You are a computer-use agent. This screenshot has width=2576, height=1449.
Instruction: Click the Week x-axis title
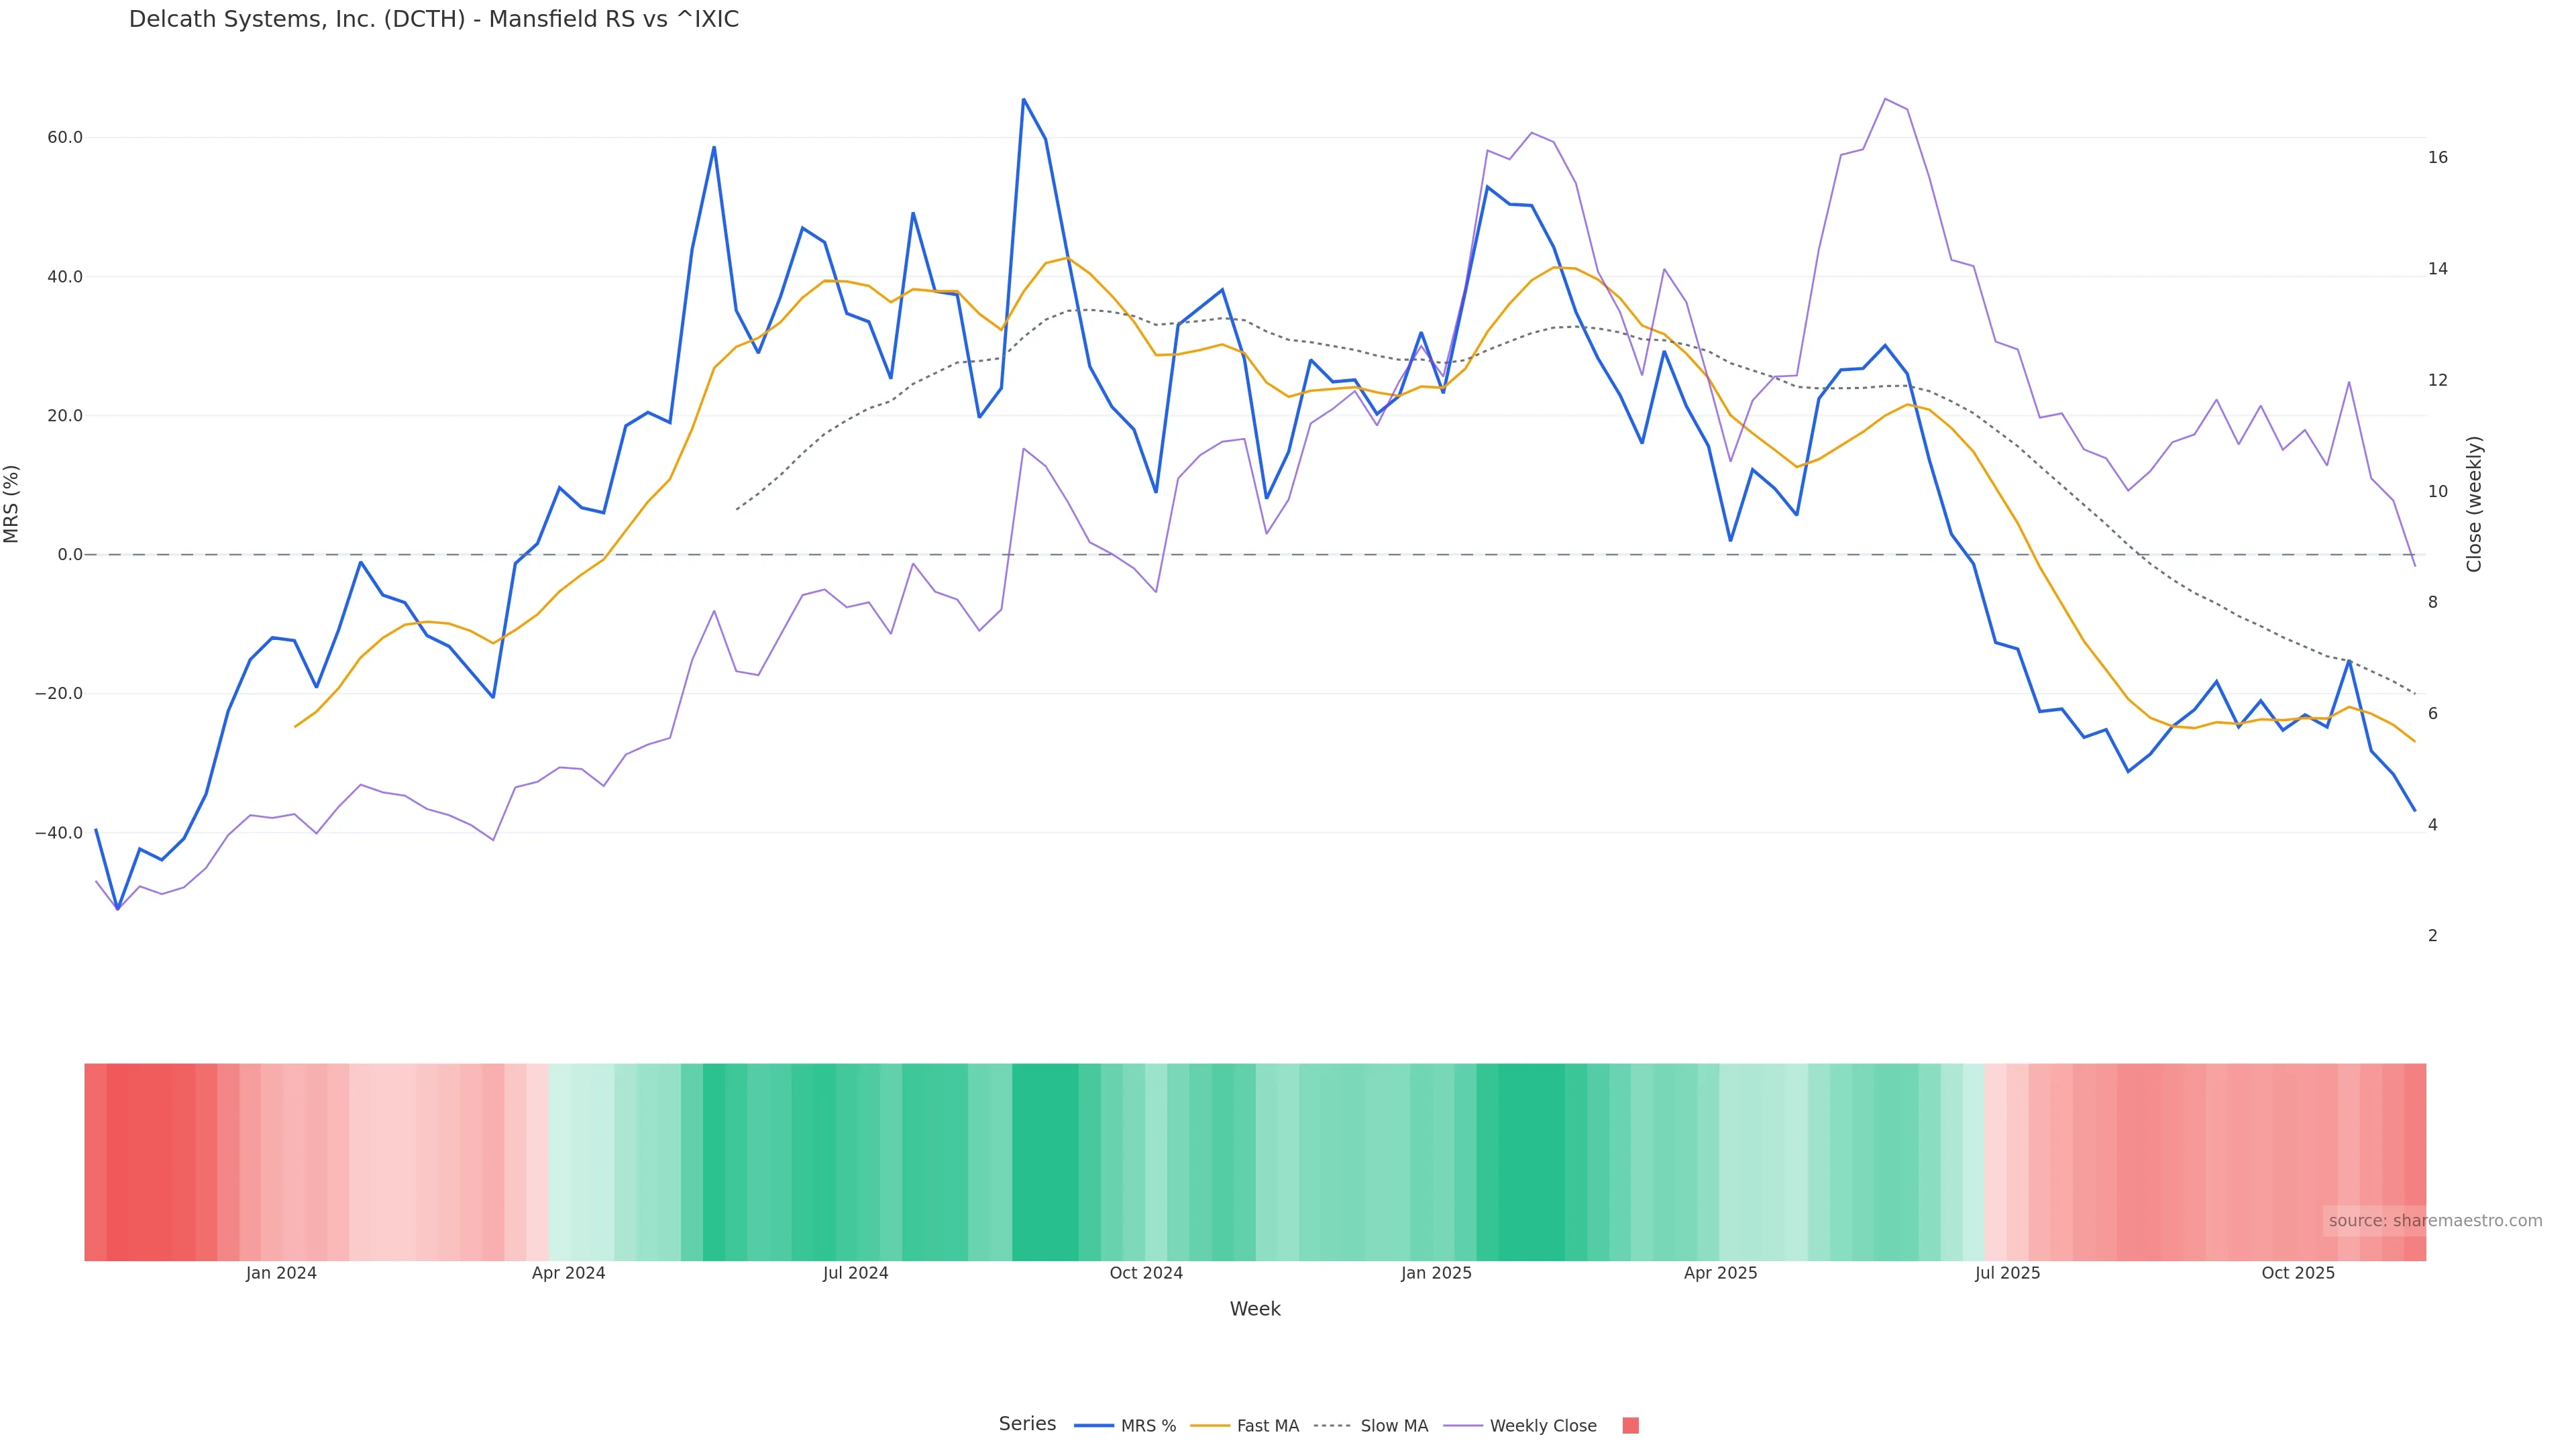click(1255, 1309)
